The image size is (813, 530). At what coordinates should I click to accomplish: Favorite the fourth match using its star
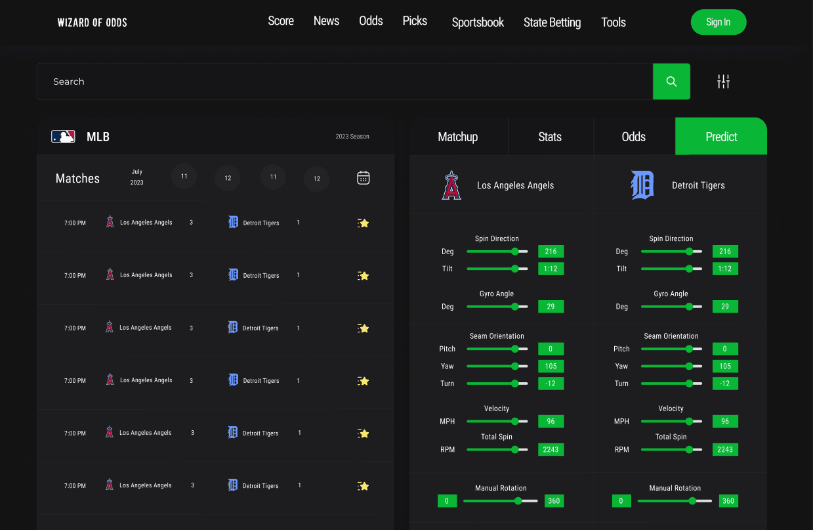(x=363, y=381)
